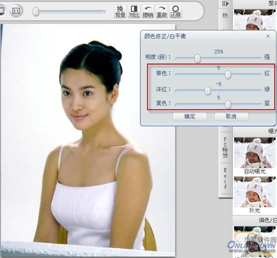Click the 绿 label at the magenta slider end

tap(267, 89)
